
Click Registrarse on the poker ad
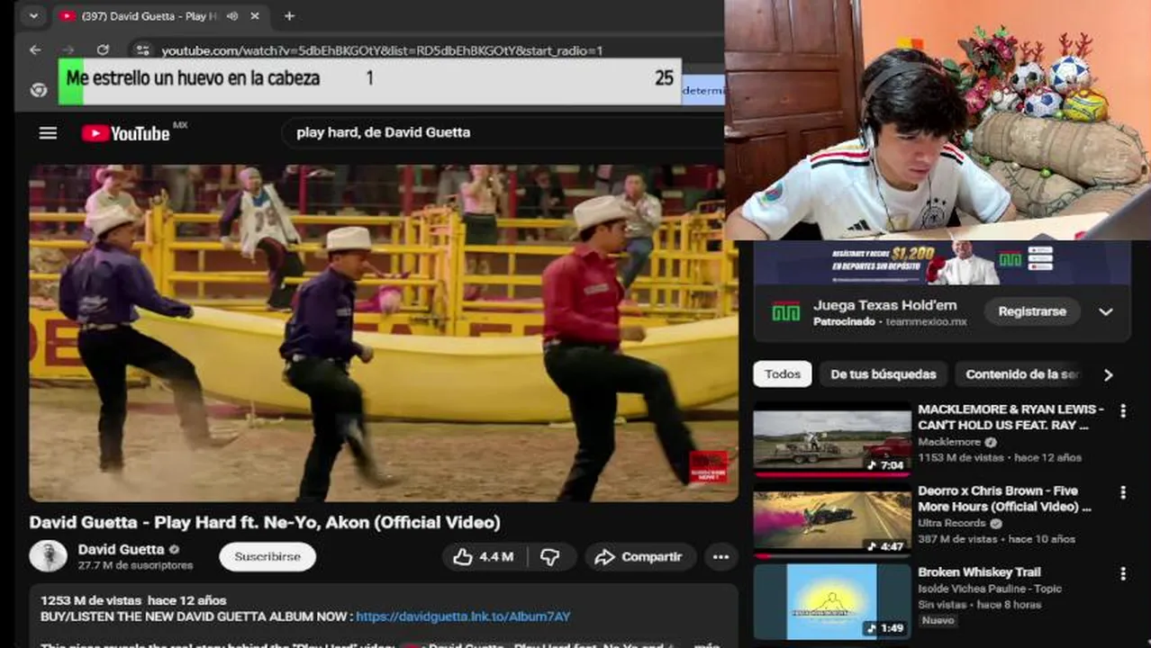[1032, 311]
